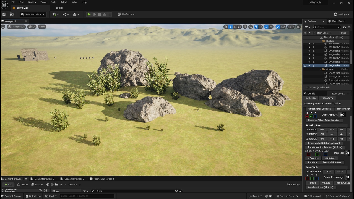Image resolution: width=354 pixels, height=199 pixels.
Task: Open the viewport options hamburger menu
Action: coord(3,27)
